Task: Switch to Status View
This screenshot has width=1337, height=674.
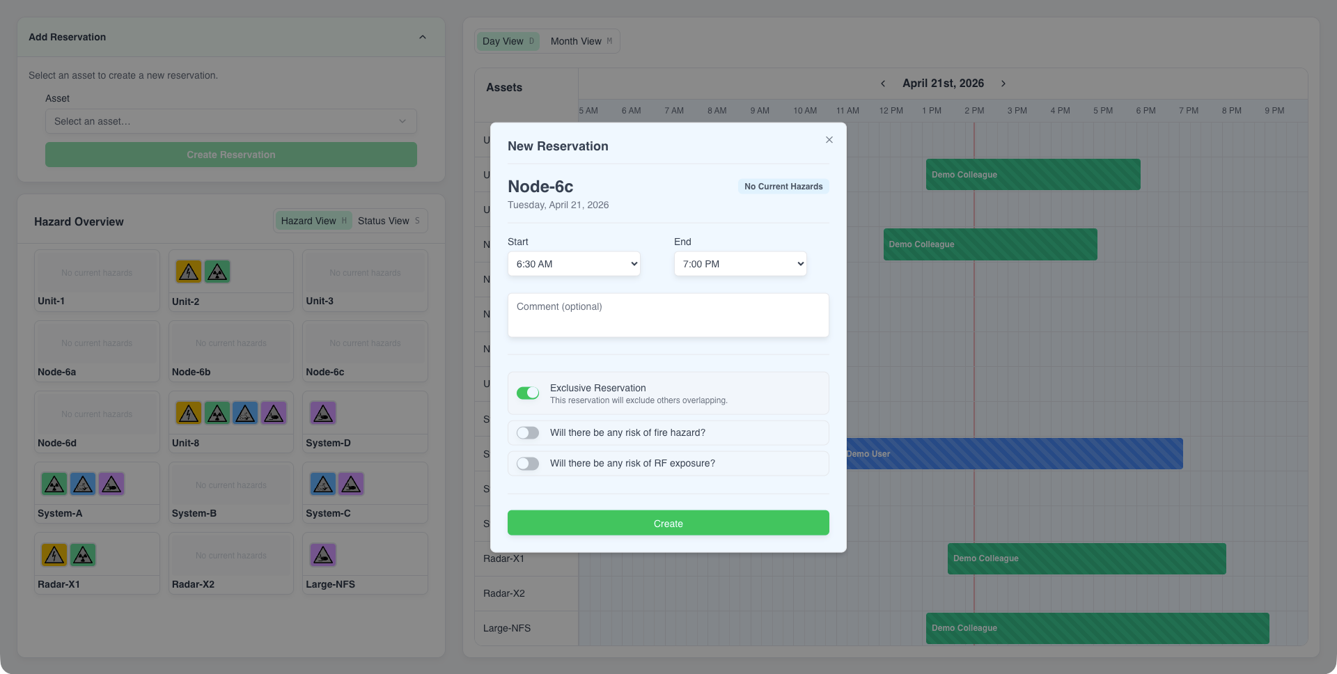Action: tap(389, 221)
